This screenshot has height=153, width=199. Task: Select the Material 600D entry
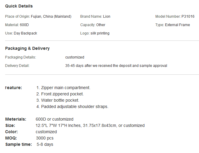pos(17,25)
